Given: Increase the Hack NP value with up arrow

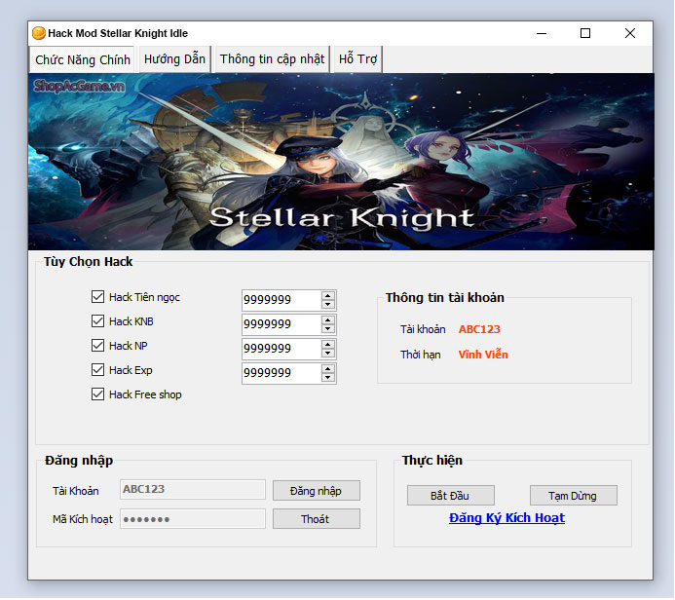Looking at the screenshot, I should (x=328, y=345).
